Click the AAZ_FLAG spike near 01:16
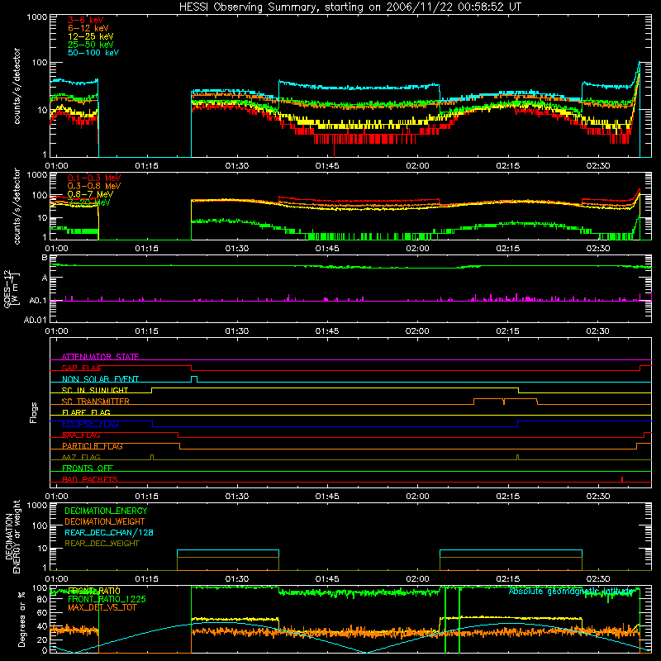Screen dimensions: 661x661 (152, 457)
